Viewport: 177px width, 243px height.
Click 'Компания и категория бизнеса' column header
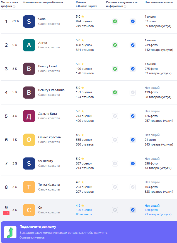click(x=43, y=2)
